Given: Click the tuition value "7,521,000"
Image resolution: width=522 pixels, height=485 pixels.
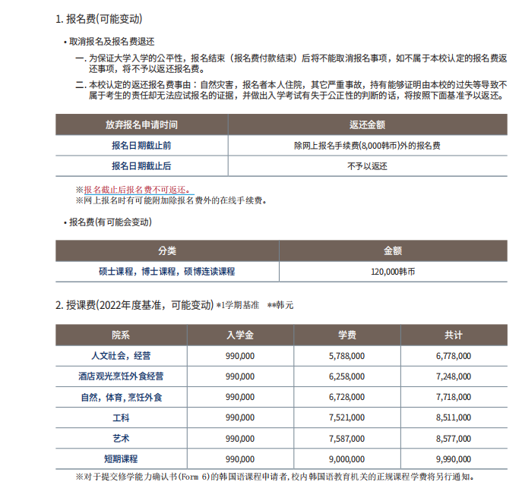Looking at the screenshot, I should click(347, 417).
